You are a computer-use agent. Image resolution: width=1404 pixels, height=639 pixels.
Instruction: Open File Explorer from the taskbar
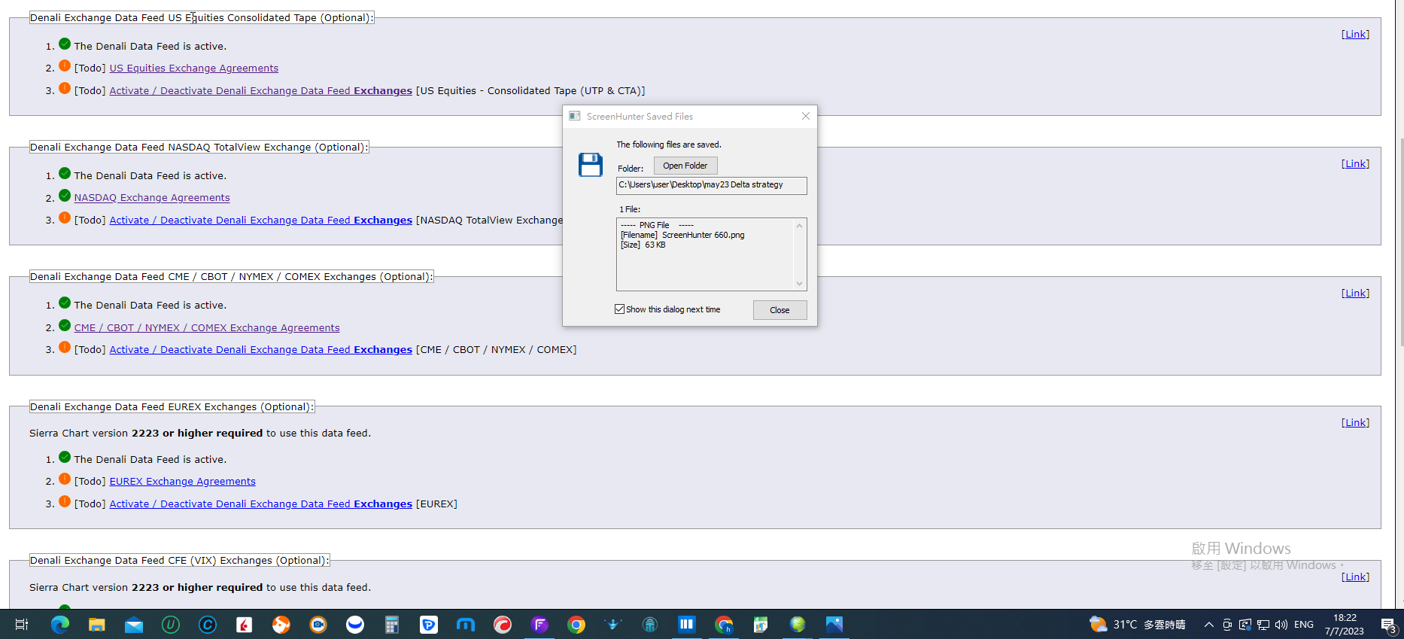(96, 624)
